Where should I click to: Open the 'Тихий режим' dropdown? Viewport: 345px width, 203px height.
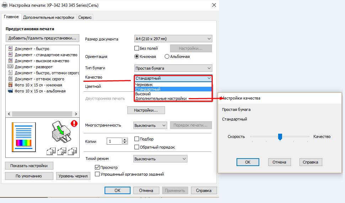click(160, 159)
